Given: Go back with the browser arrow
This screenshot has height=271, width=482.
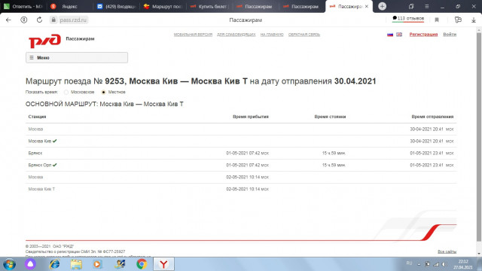Looking at the screenshot, I should pos(8,20).
